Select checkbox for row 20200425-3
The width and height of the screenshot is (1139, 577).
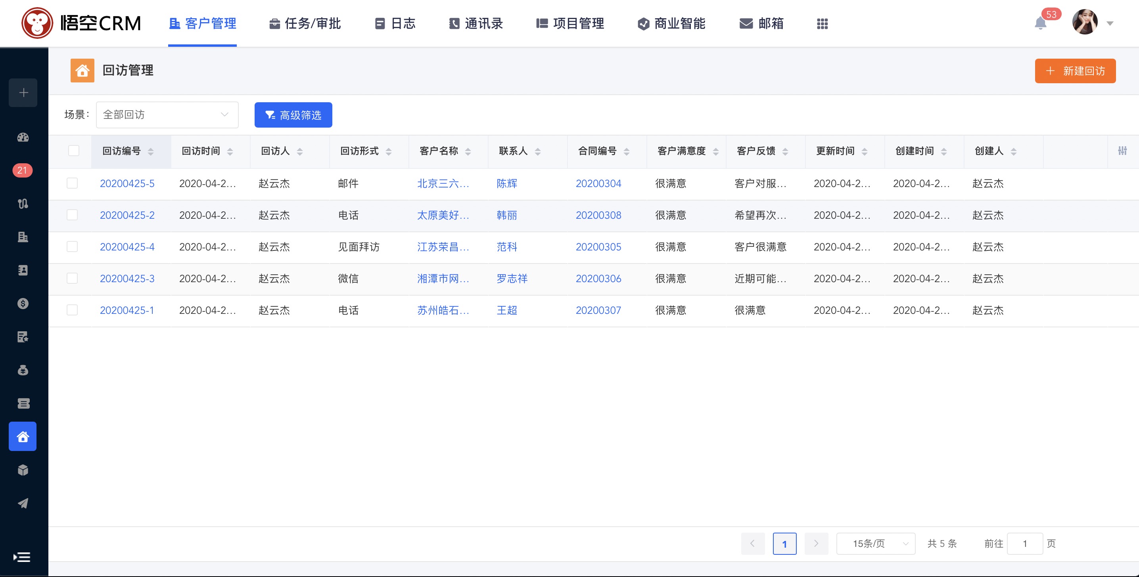coord(72,278)
